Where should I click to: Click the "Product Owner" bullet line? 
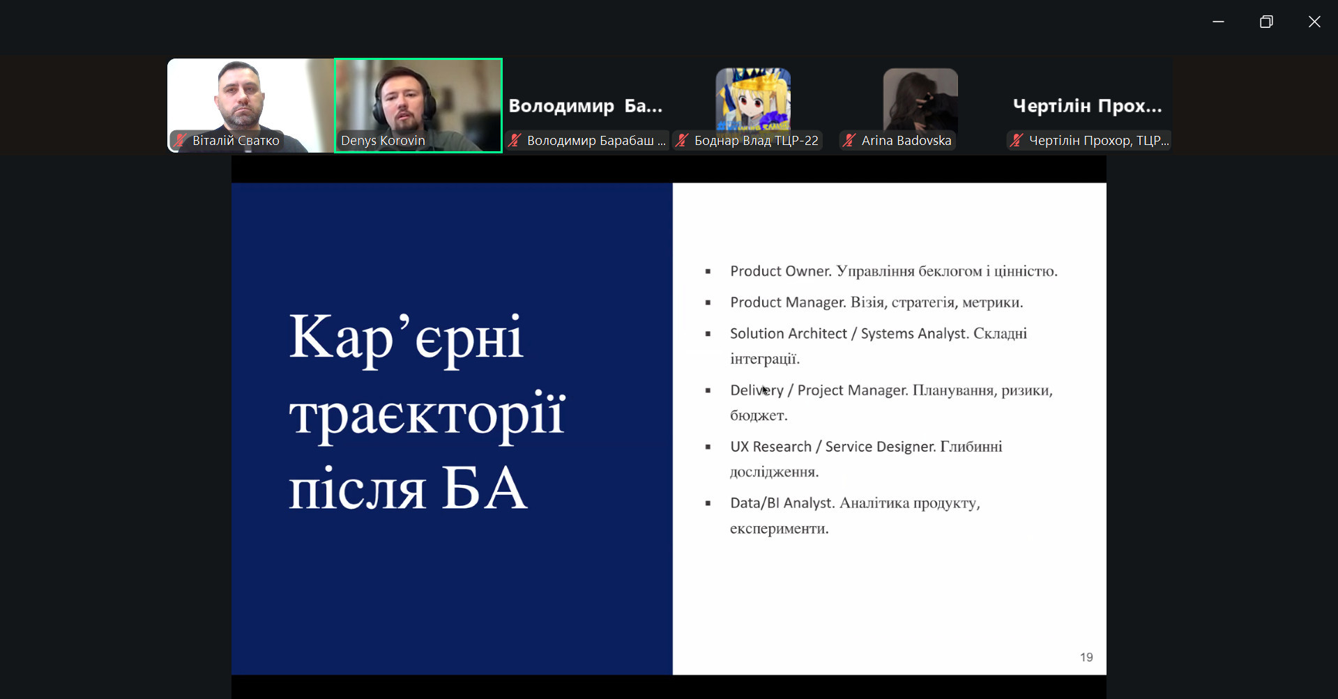(893, 271)
